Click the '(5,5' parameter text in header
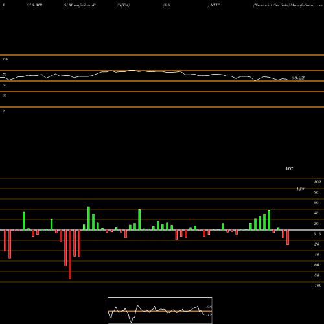The width and height of the screenshot is (324, 324). click(x=167, y=5)
